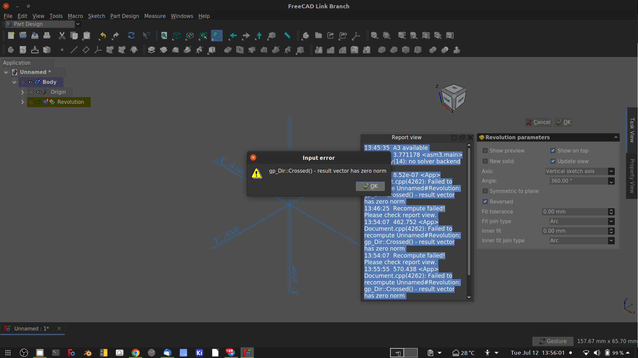The image size is (638, 358).
Task: Cancel the Revolution operation
Action: [538, 122]
